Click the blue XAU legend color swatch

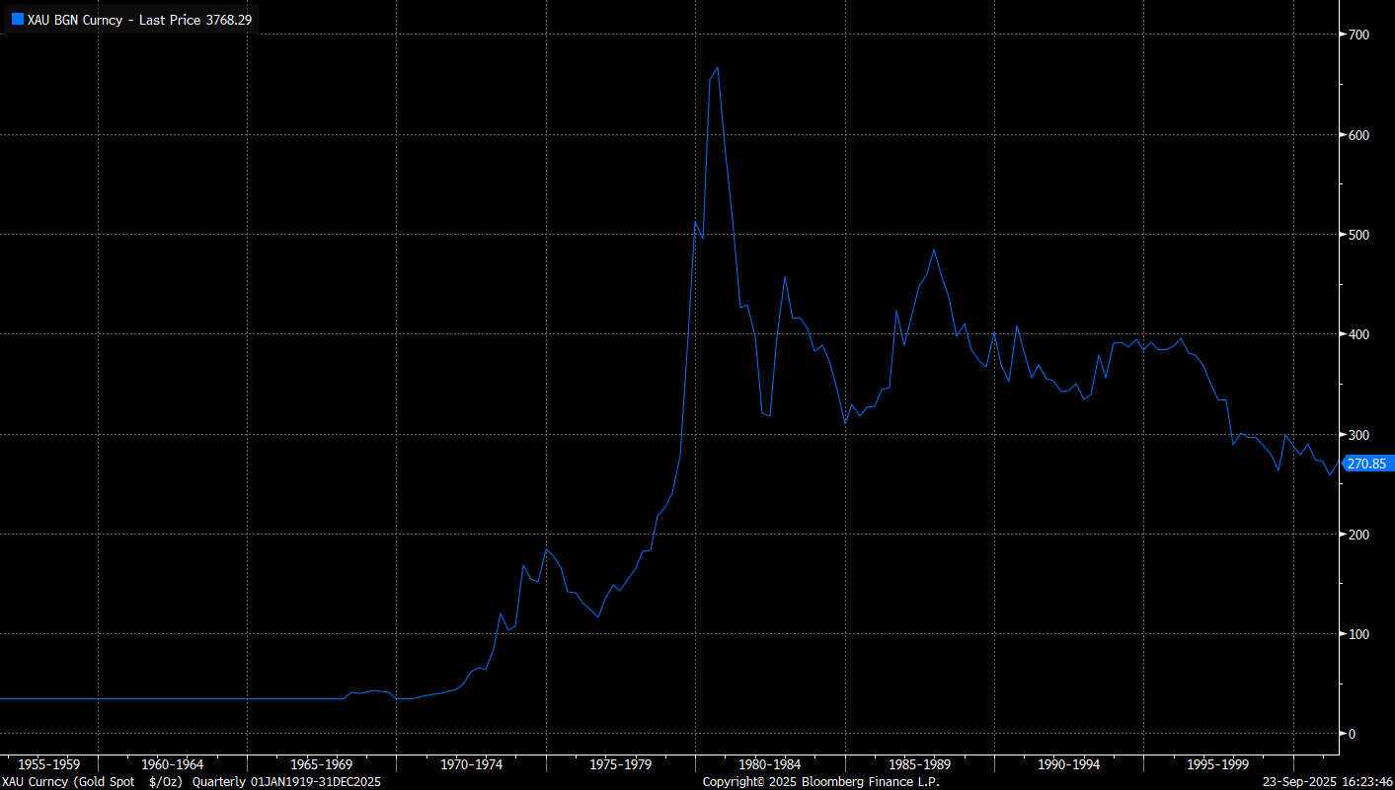click(x=18, y=19)
